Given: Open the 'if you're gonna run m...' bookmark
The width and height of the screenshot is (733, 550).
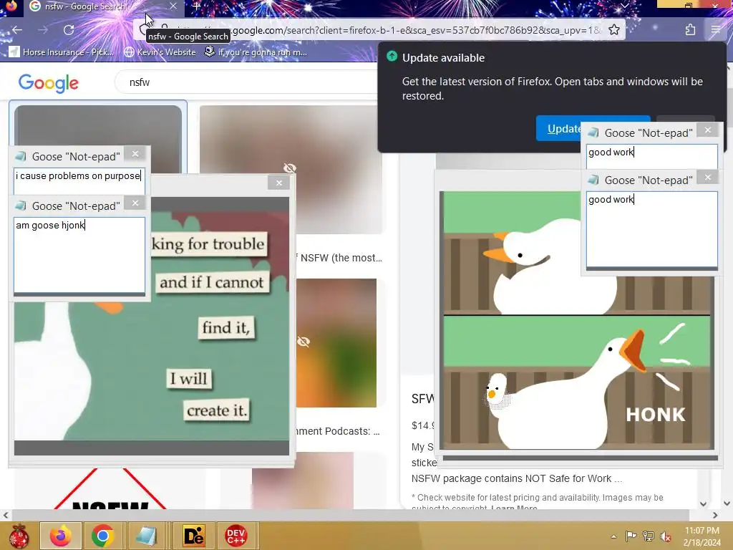Looking at the screenshot, I should pos(256,52).
